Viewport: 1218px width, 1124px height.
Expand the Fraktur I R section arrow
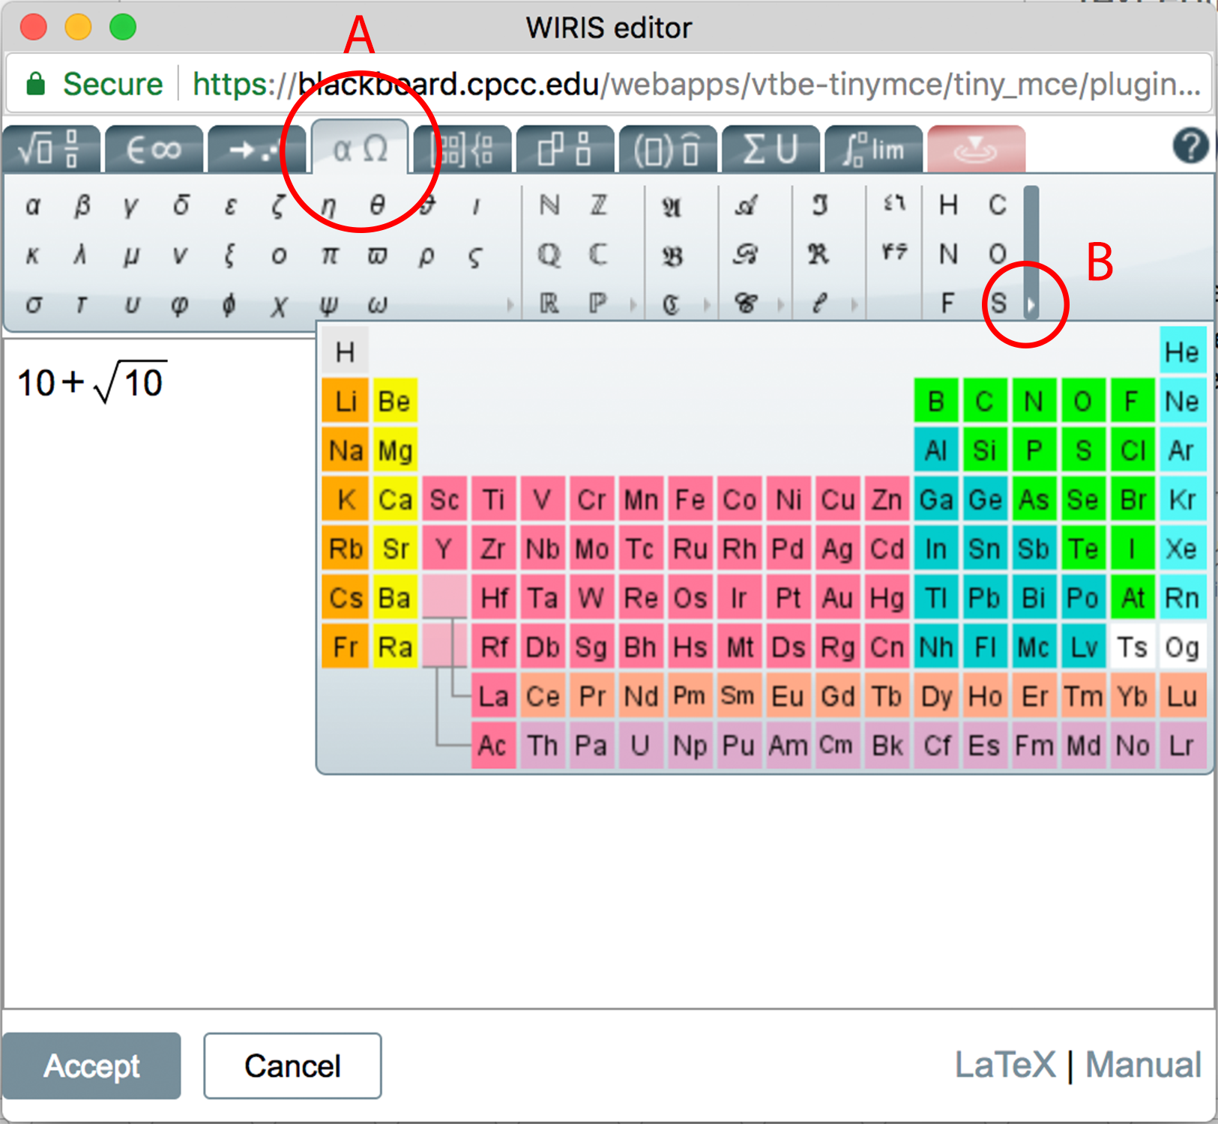(854, 305)
